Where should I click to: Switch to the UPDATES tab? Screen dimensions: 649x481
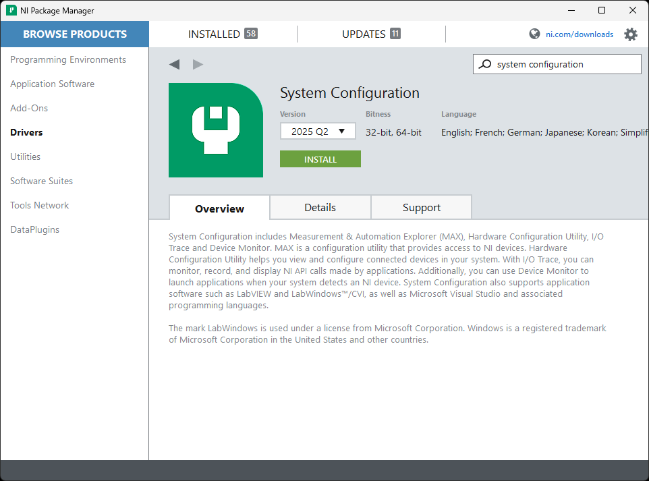[x=371, y=34]
